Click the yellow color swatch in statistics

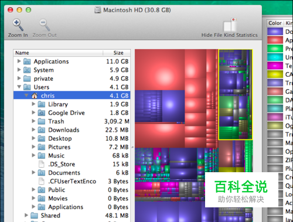click(275, 74)
